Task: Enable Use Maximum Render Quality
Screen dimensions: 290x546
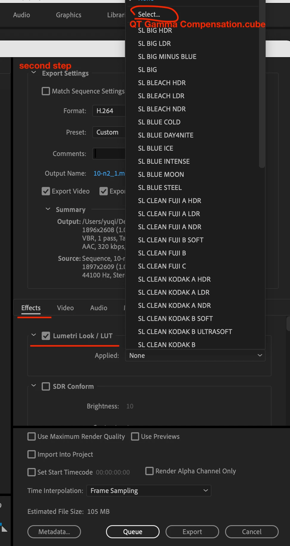Action: click(31, 436)
